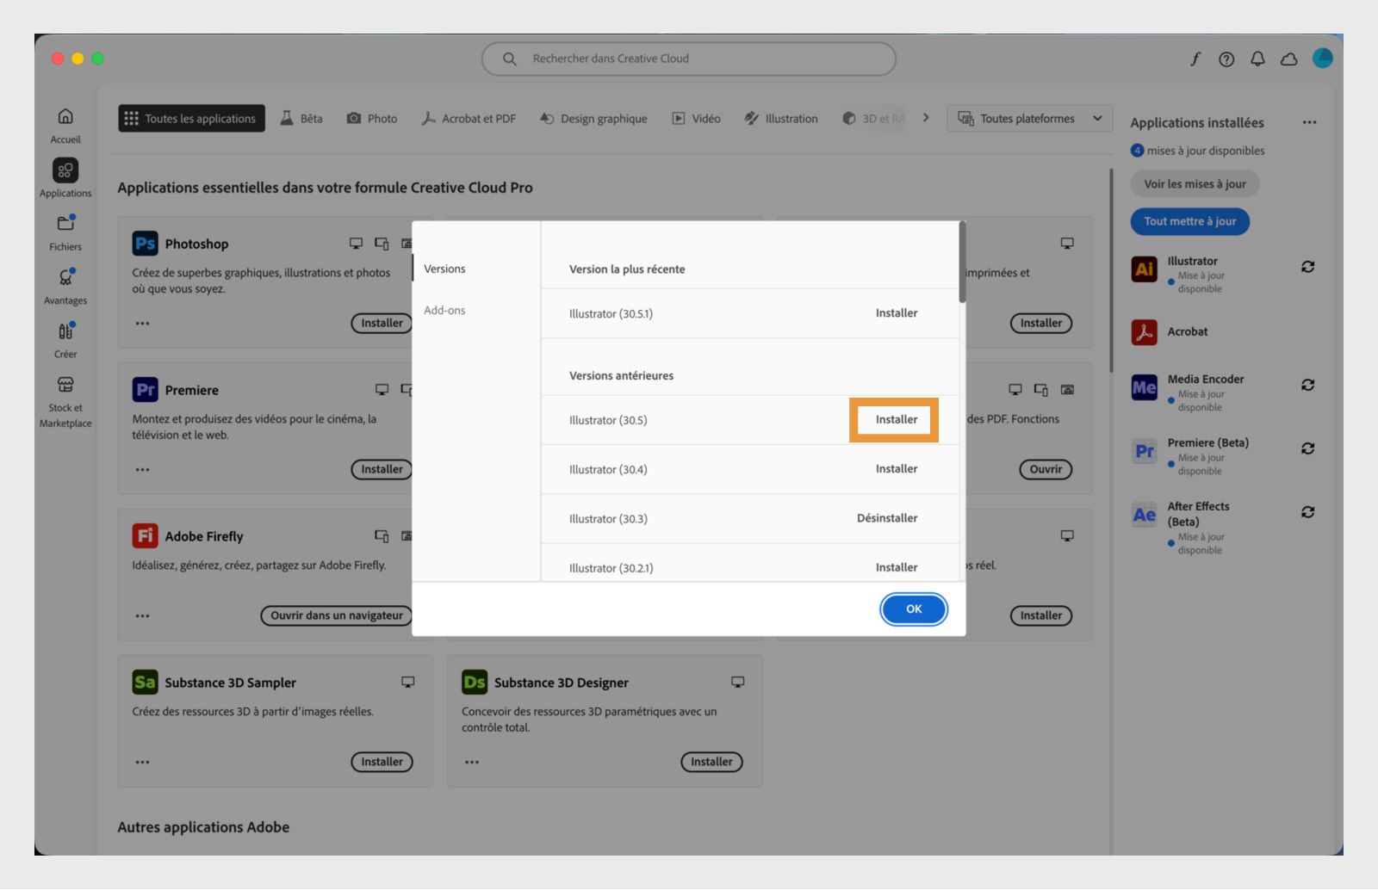Screen dimensions: 1378x890
Task: Install Substance 3D Designer
Action: coord(711,763)
